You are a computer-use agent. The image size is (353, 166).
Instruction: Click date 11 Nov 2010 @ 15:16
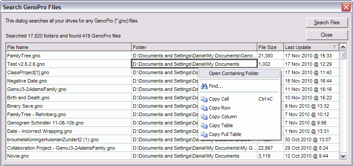[x=308, y=90]
